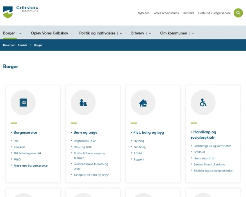The width and height of the screenshot is (246, 197).
Task: Open the Erhverv dropdown chevron
Action: tap(150, 33)
